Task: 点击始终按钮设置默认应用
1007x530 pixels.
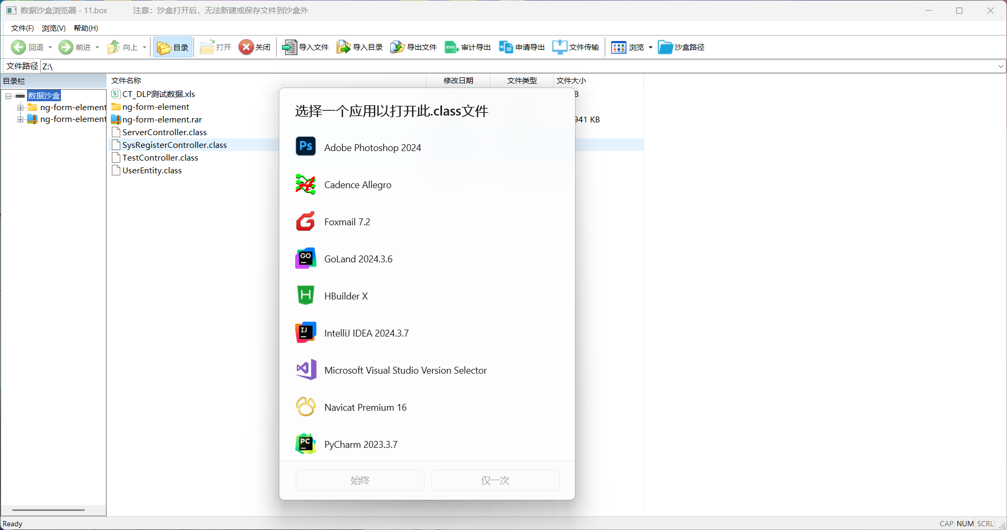Action: (360, 480)
